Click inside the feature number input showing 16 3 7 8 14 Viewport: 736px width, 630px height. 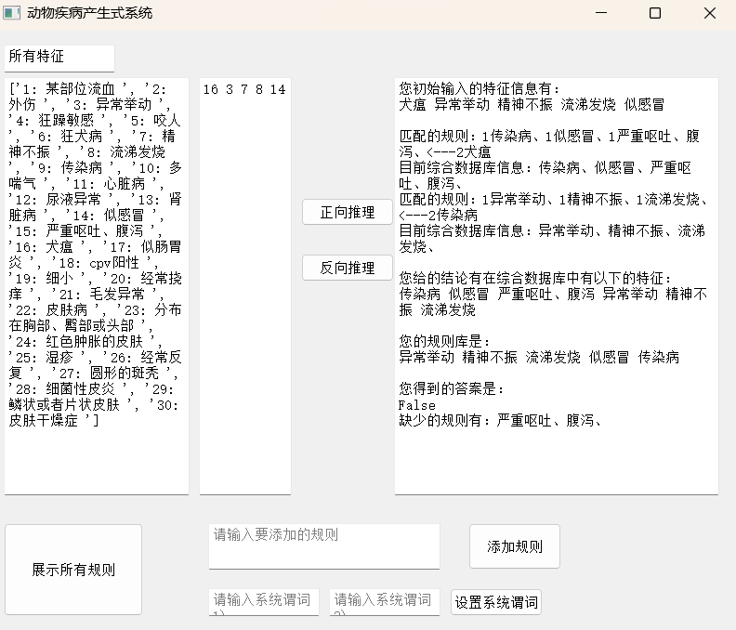tap(245, 286)
